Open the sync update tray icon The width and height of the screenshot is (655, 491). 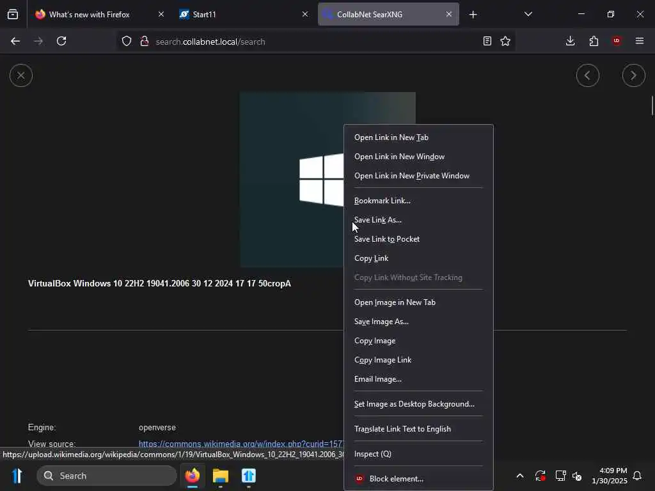click(x=540, y=476)
